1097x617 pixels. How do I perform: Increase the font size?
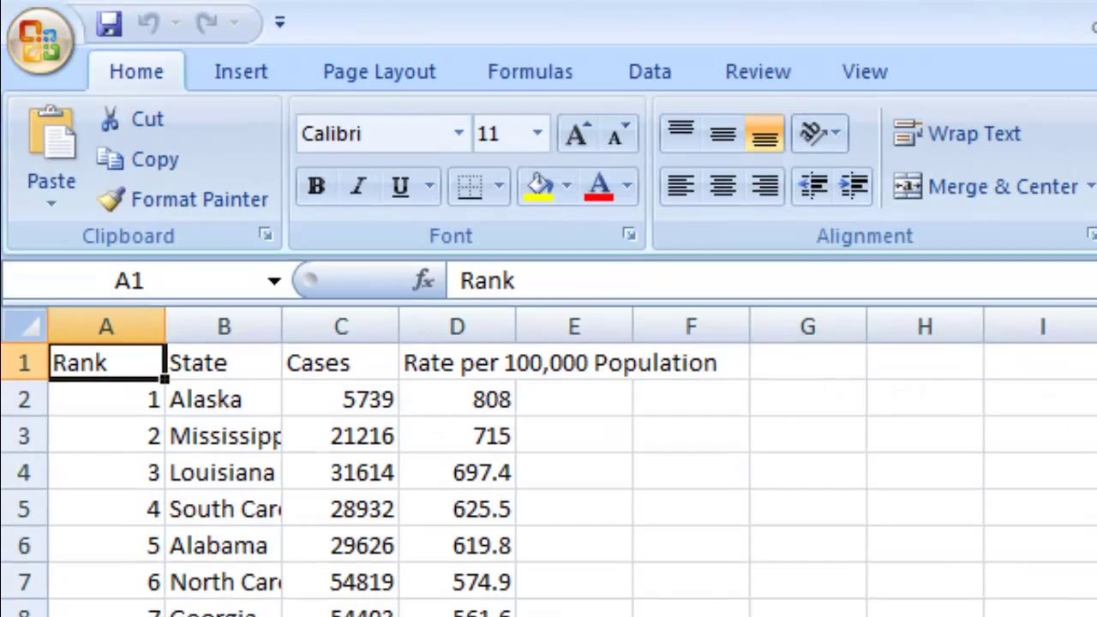point(576,134)
